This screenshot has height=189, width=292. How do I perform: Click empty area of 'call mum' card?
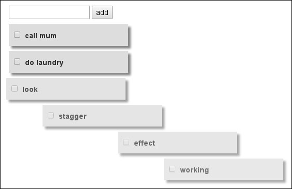click(x=93, y=35)
